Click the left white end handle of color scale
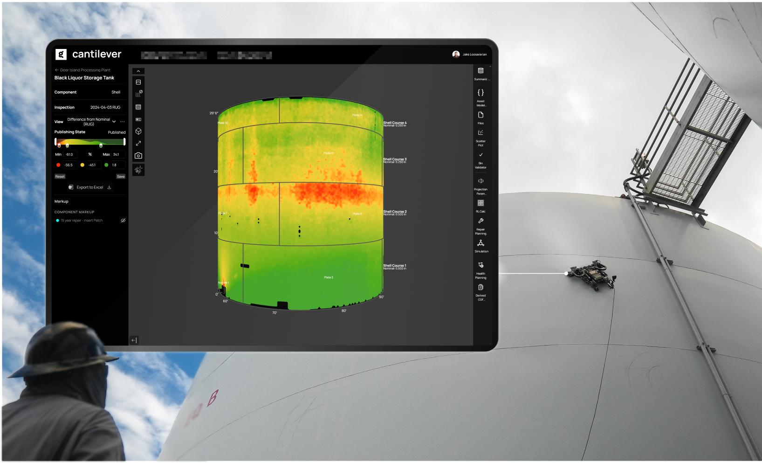 (55, 142)
